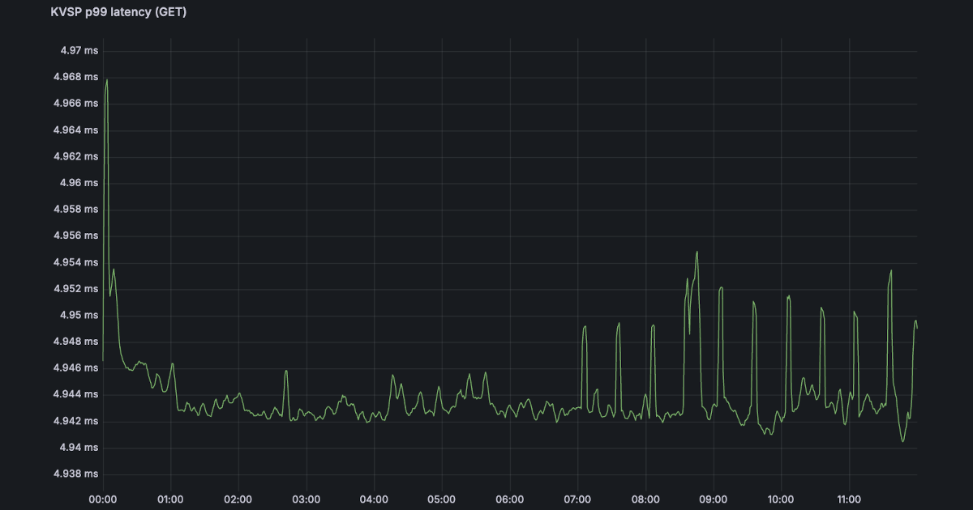This screenshot has height=510, width=973.
Task: Click the 4.96 ms y-axis label
Action: point(79,183)
